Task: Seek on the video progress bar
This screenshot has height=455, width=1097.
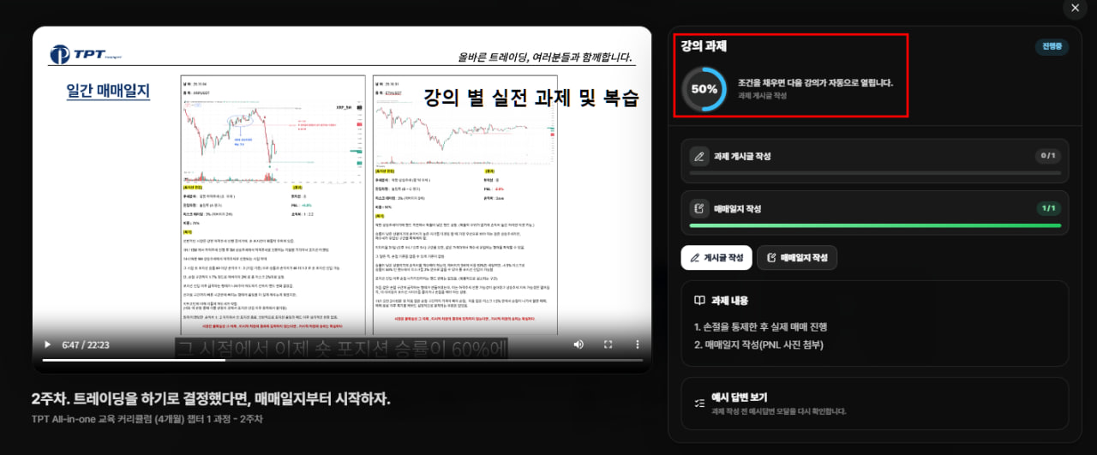Action: pyautogui.click(x=342, y=360)
